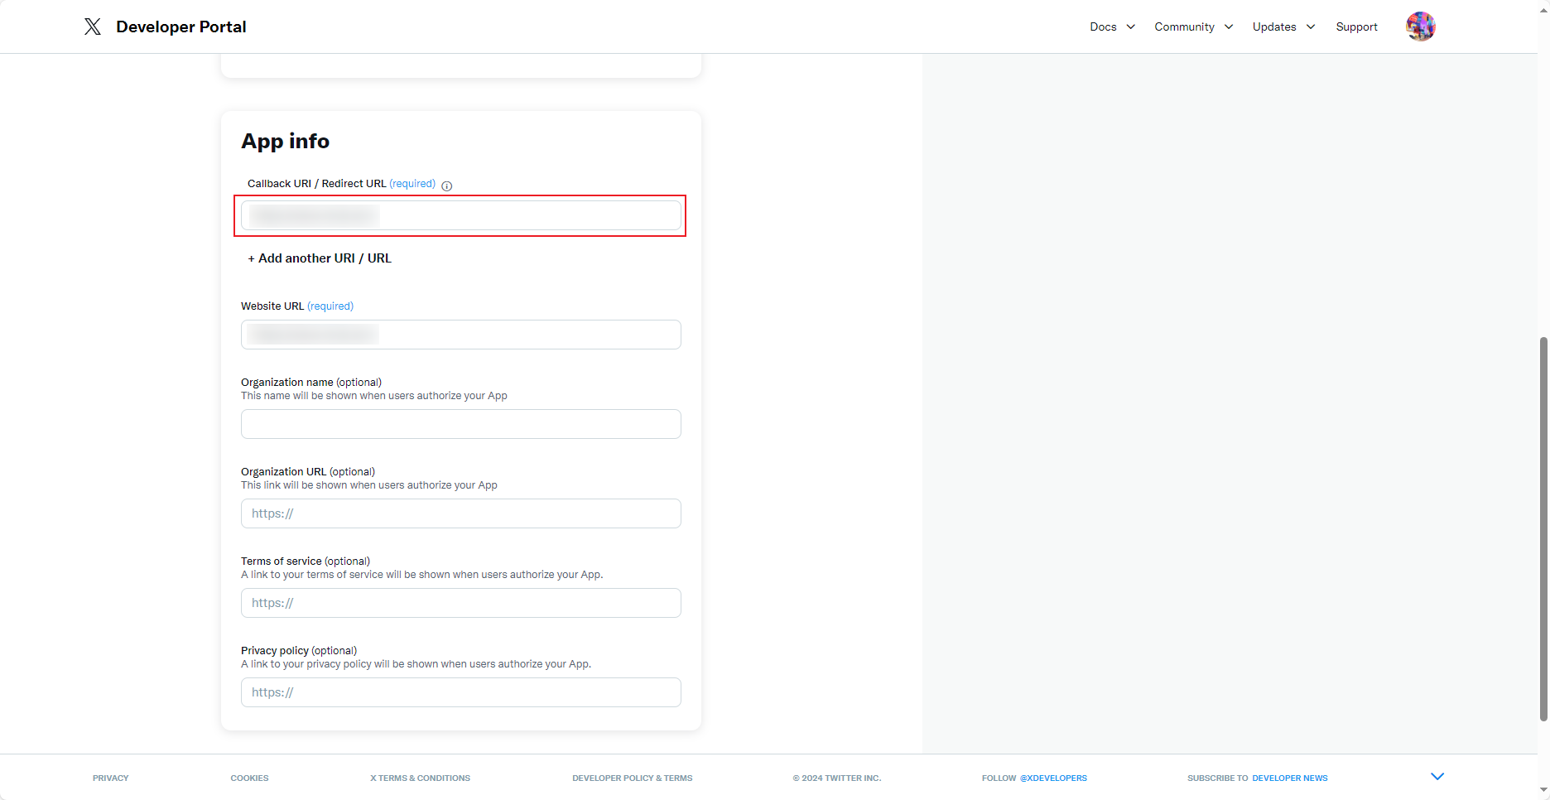Click the '© 2024 TWITTER INC.' text
The image size is (1550, 800).
pyautogui.click(x=836, y=778)
